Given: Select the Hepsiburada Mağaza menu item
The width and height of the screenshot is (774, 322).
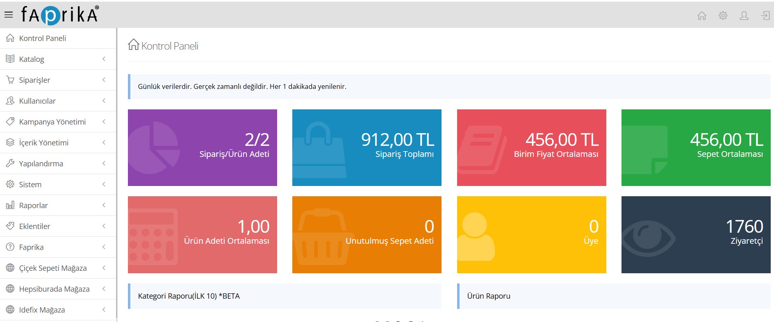Looking at the screenshot, I should click(x=58, y=289).
